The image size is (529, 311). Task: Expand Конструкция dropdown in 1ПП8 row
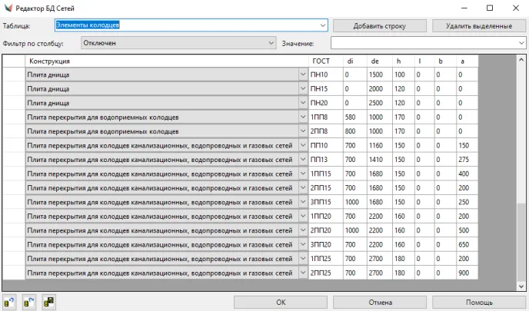point(302,117)
